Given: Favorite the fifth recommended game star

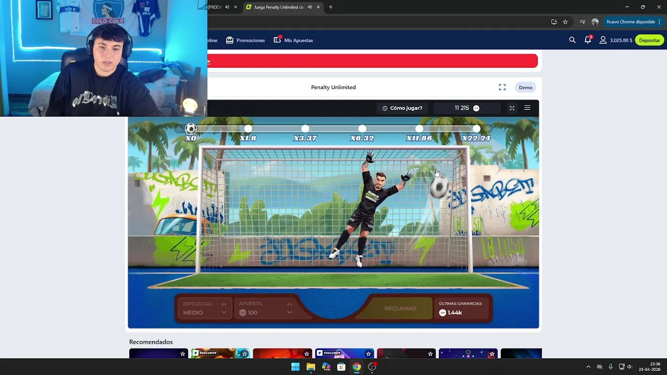Looking at the screenshot, I should click(430, 354).
